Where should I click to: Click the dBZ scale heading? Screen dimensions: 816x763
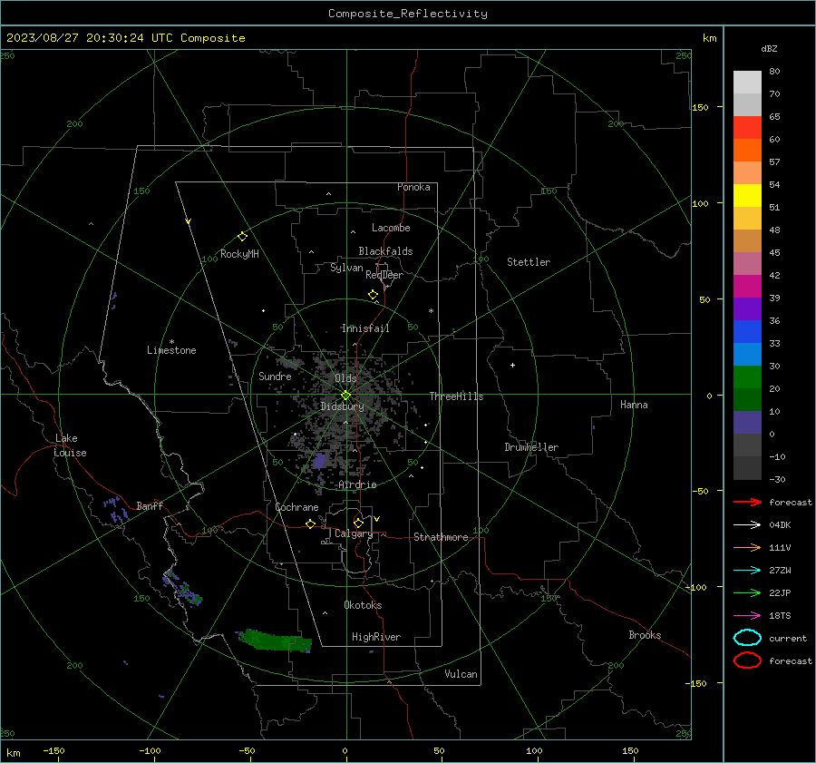click(769, 48)
